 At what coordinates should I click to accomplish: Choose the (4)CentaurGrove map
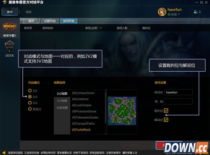[x=83, y=93]
